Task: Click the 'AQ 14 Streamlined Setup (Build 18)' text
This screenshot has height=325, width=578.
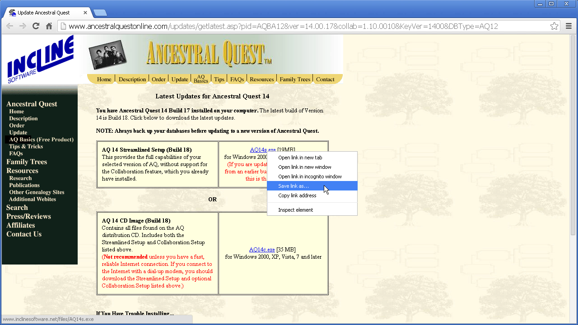Action: pos(147,150)
